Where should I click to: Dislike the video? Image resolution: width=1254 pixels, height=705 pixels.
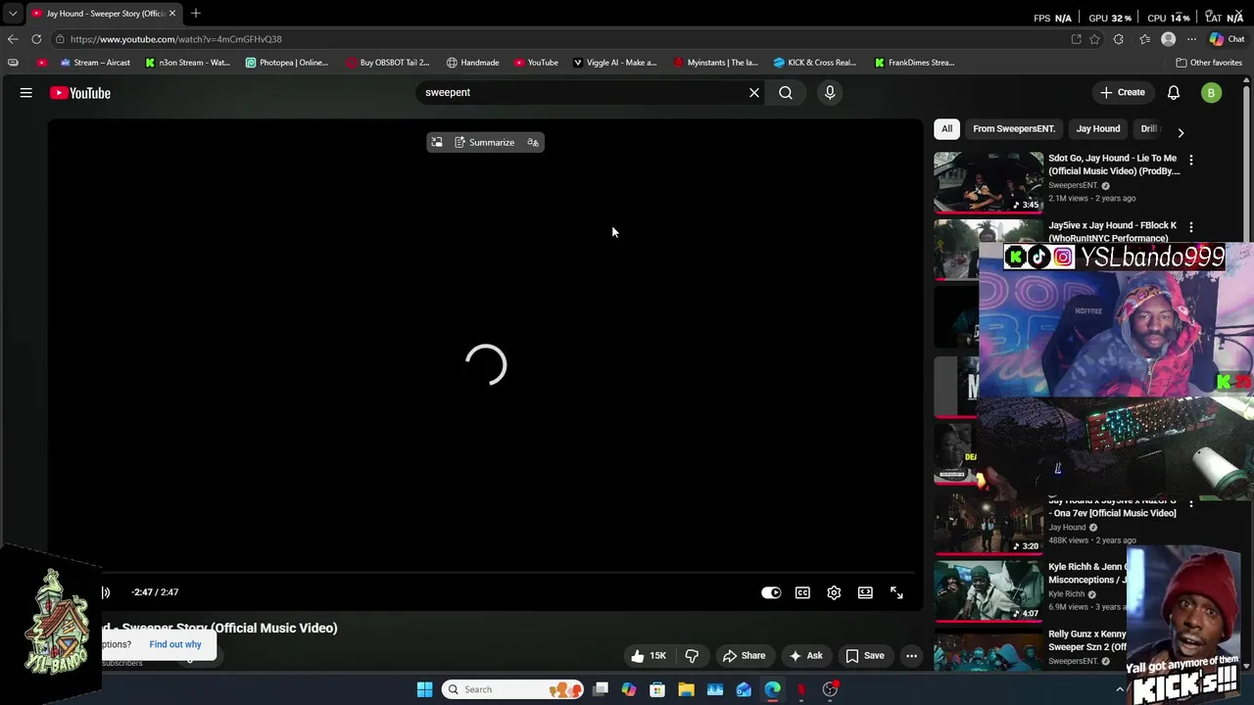(x=692, y=656)
